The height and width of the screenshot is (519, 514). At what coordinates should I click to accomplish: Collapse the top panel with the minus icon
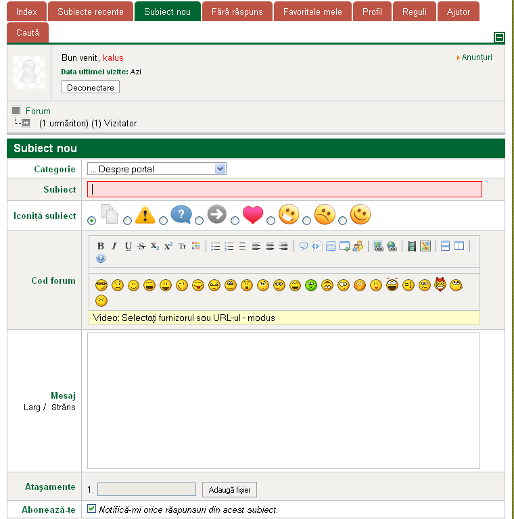[499, 37]
